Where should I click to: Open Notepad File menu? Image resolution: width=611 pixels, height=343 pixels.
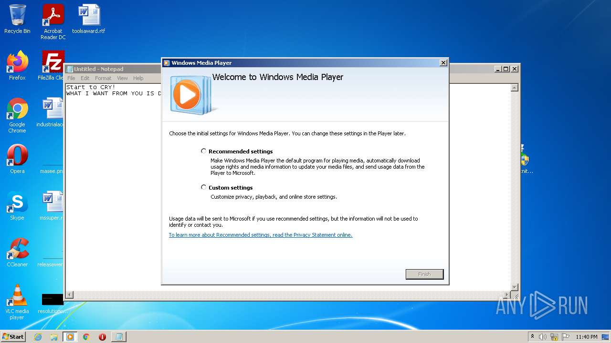(x=71, y=78)
